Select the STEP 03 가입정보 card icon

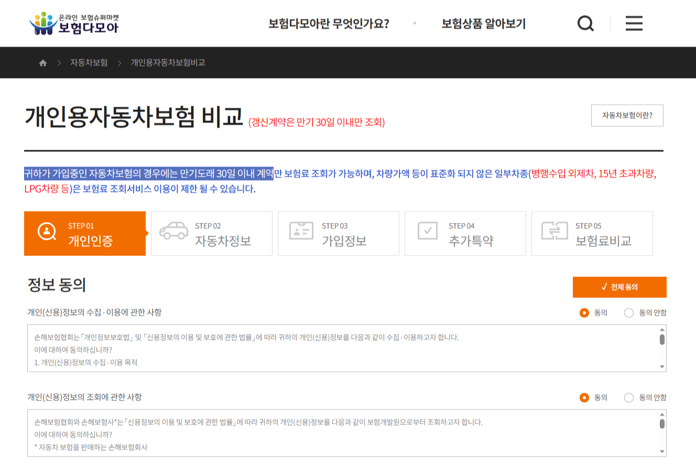point(301,231)
